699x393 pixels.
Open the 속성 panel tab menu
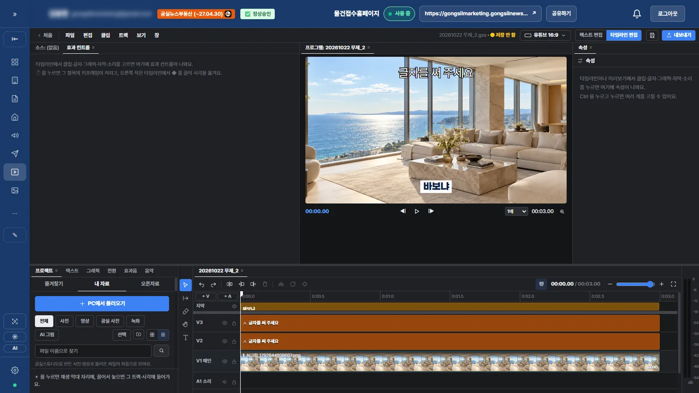591,48
